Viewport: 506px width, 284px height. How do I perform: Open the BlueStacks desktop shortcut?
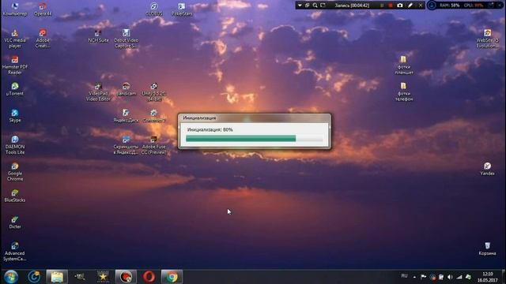(x=15, y=196)
